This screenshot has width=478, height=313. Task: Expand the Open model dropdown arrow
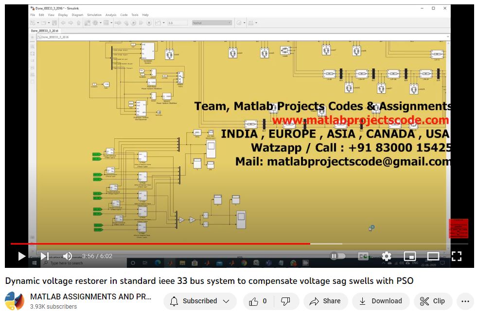click(x=49, y=23)
